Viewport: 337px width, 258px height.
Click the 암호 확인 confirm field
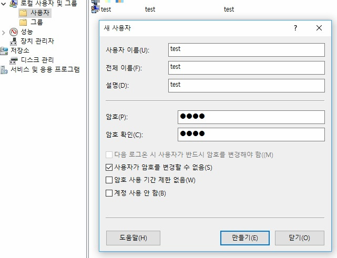[251, 135]
